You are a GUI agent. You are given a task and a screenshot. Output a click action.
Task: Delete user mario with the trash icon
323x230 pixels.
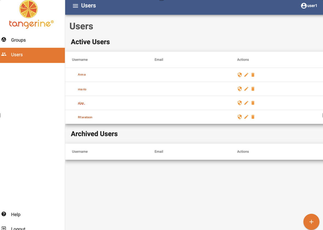tap(253, 89)
